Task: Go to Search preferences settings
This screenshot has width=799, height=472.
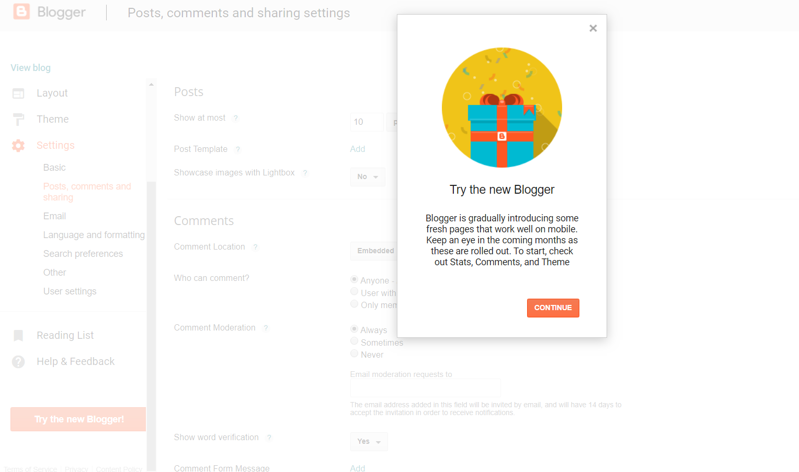Action: pos(83,254)
